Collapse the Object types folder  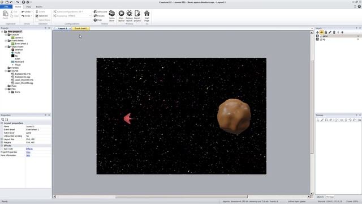coord(6,46)
